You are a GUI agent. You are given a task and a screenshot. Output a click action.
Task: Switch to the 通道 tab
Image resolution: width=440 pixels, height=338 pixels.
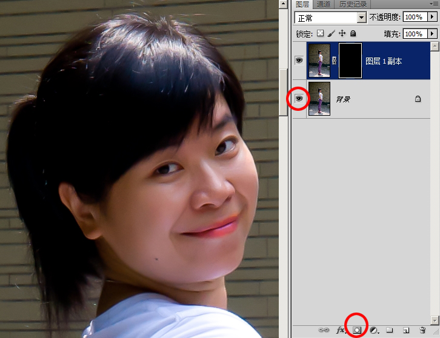323,4
